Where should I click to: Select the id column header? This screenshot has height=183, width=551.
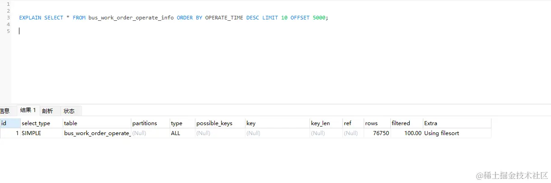(10, 123)
